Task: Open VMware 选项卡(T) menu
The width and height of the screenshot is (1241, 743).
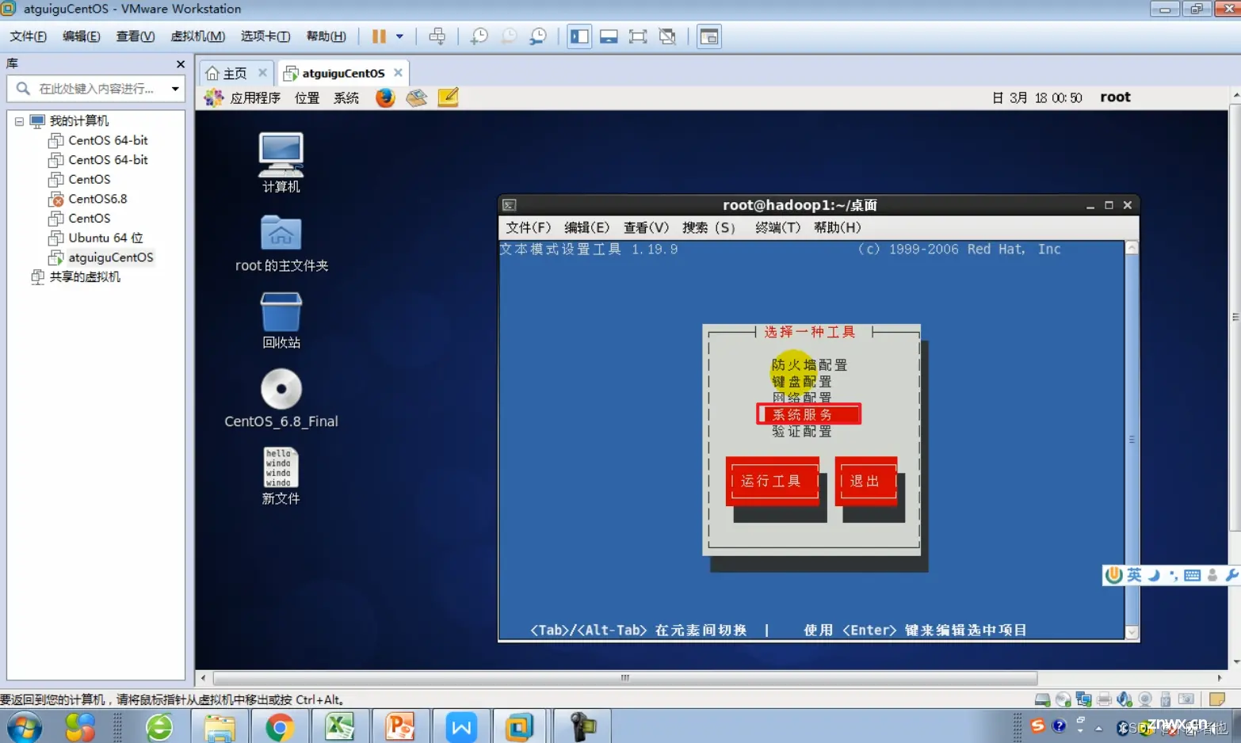Action: (265, 36)
